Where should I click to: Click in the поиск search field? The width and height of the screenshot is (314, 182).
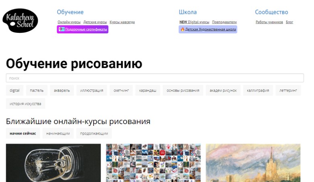[155, 78]
